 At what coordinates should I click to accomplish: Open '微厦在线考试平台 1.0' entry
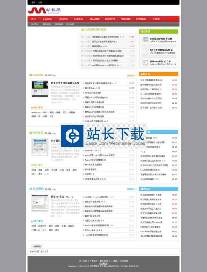(x=94, y=221)
